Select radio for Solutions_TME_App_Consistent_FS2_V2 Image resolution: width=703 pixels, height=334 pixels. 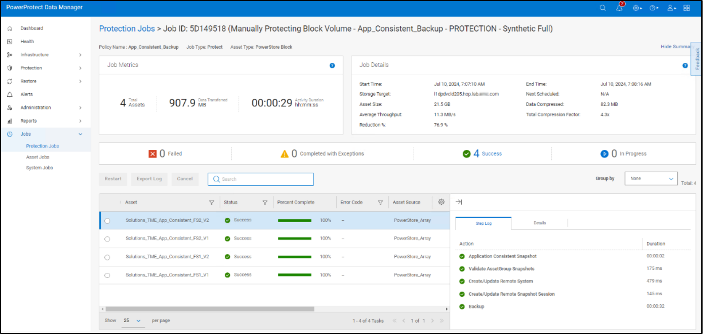[107, 221]
